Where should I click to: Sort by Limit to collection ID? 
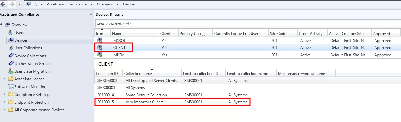[203, 73]
